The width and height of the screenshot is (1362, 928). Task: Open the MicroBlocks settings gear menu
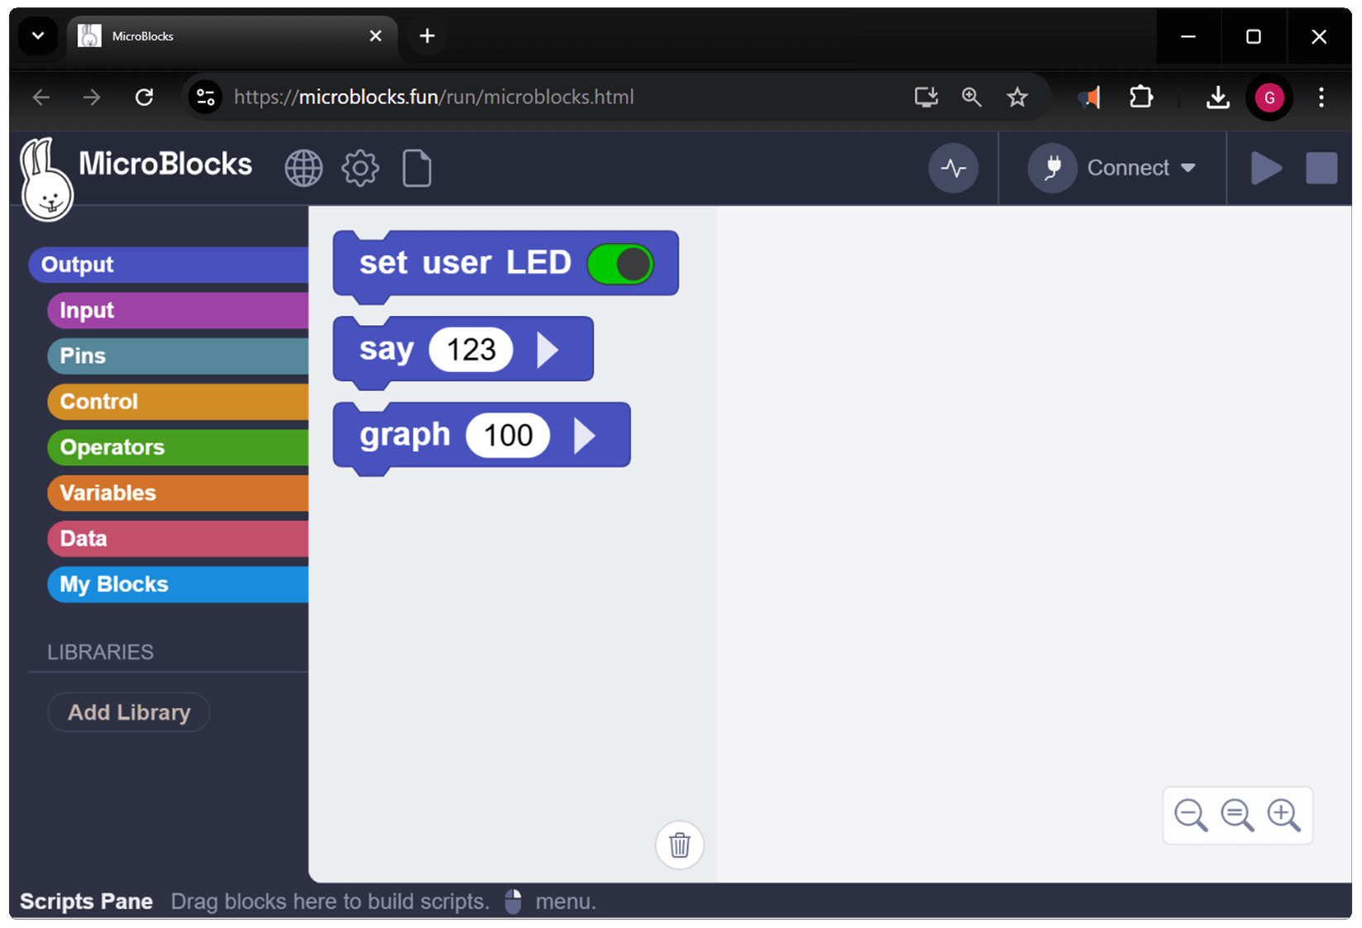pos(360,169)
